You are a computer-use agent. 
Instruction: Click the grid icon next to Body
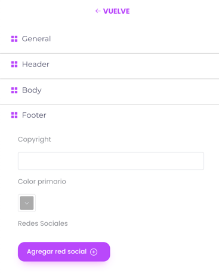point(14,90)
